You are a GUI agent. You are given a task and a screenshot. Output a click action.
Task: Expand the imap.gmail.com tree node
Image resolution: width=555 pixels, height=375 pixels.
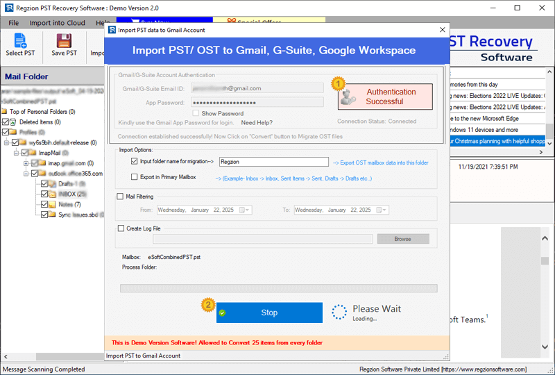click(26, 163)
